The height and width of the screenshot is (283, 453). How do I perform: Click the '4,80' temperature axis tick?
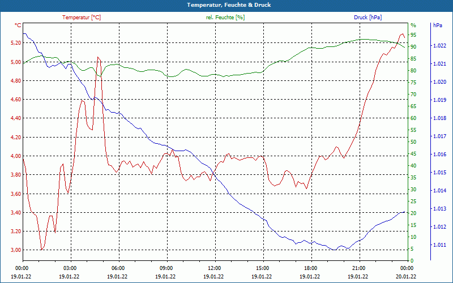(16, 80)
